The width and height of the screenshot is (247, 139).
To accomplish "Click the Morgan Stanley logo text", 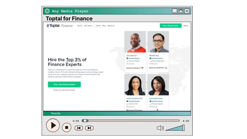I will tap(134, 110).
